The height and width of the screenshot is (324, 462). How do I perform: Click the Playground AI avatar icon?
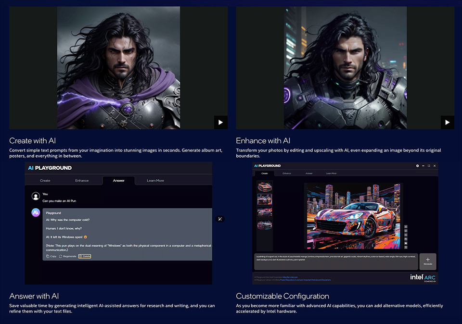point(36,212)
